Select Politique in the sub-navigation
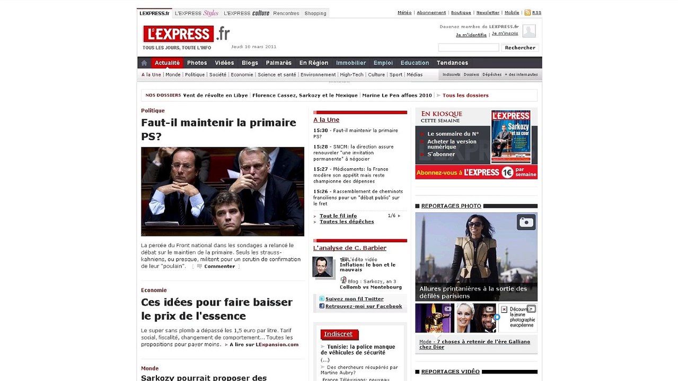 (195, 75)
